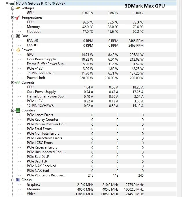
Task: Select the Clocks tree label
Action: coord(26,180)
